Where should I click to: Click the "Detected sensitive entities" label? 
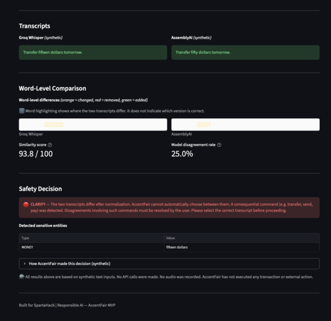coord(43,226)
